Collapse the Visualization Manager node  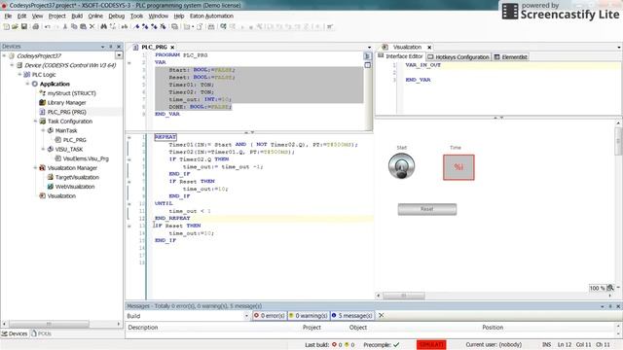[35, 168]
